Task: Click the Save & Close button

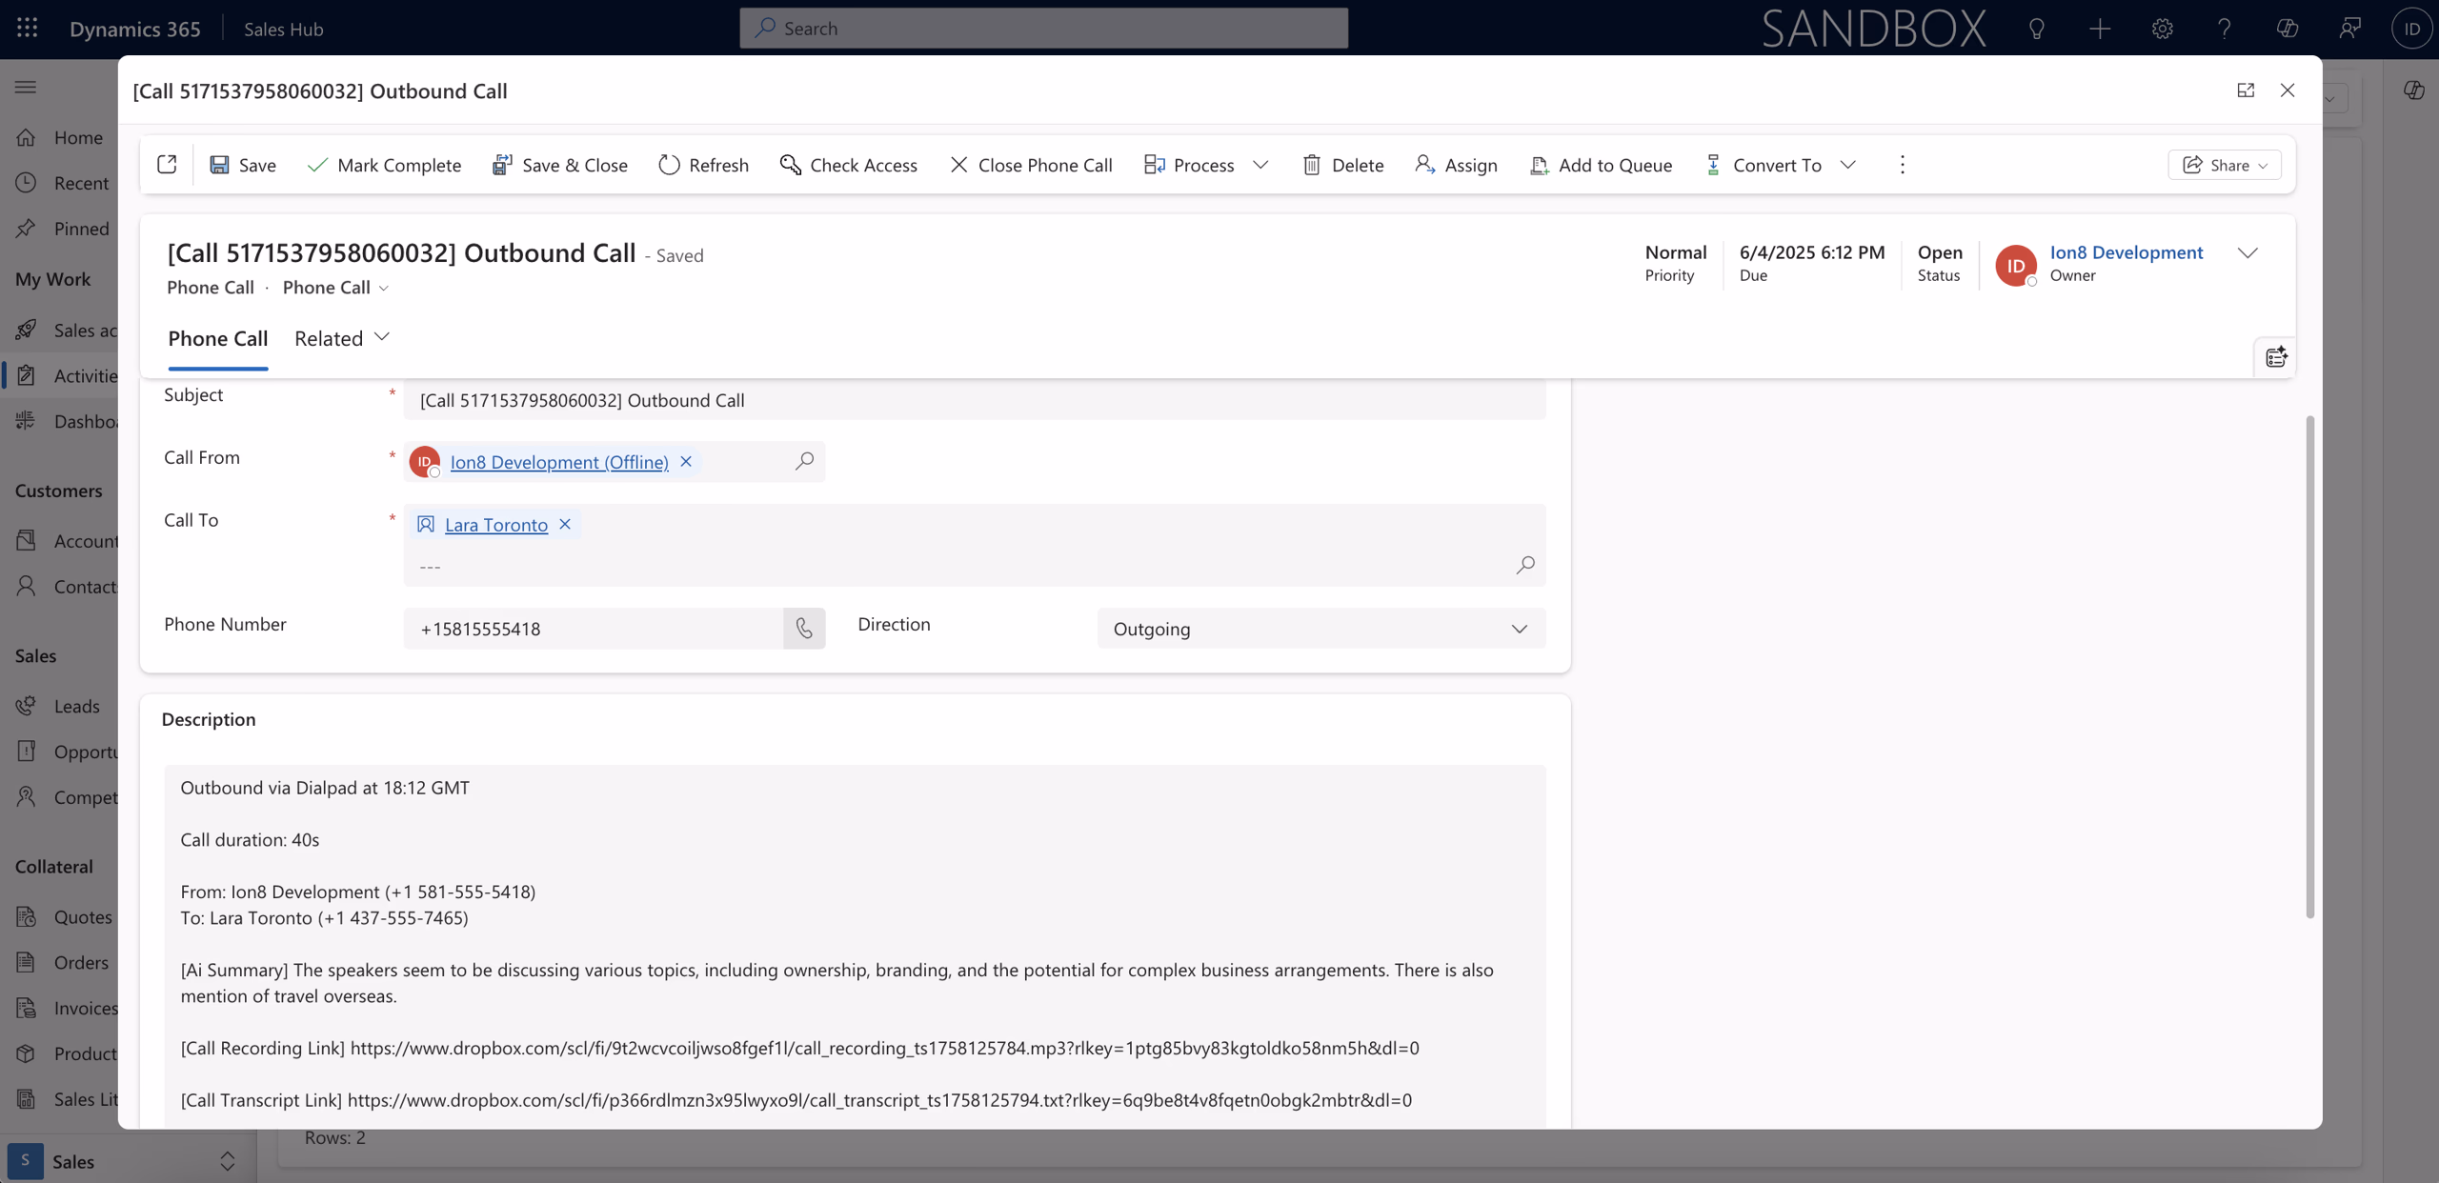Action: pos(560,164)
